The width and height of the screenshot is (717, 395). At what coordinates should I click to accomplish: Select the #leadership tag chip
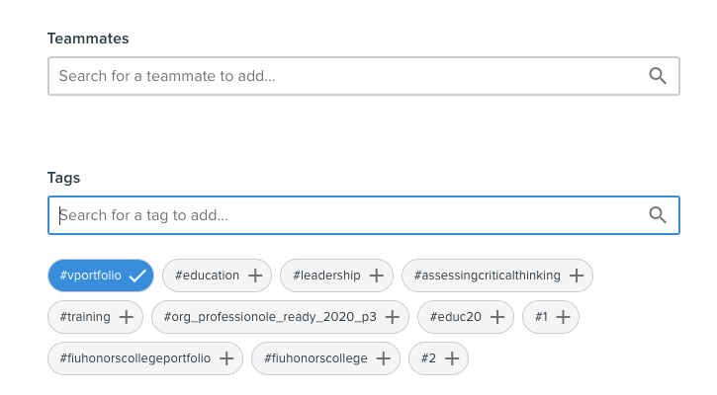(336, 276)
